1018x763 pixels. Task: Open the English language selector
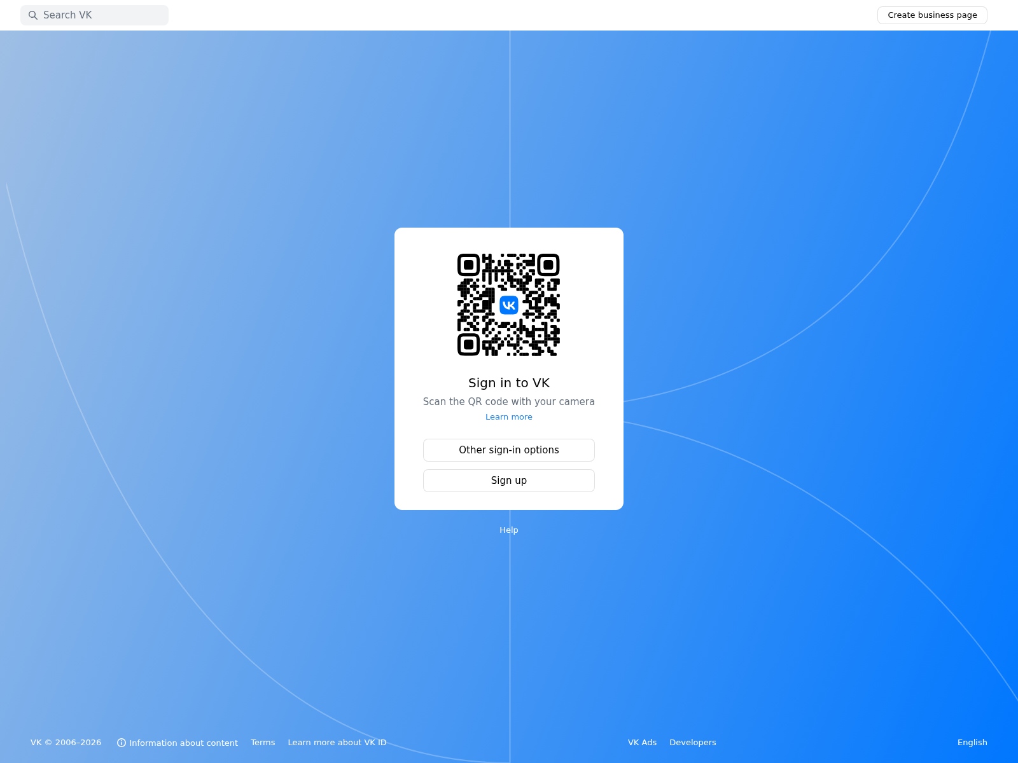[972, 743]
